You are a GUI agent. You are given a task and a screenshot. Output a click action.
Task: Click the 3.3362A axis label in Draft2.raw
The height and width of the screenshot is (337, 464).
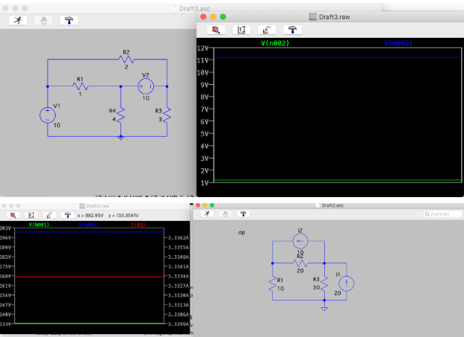coord(178,238)
